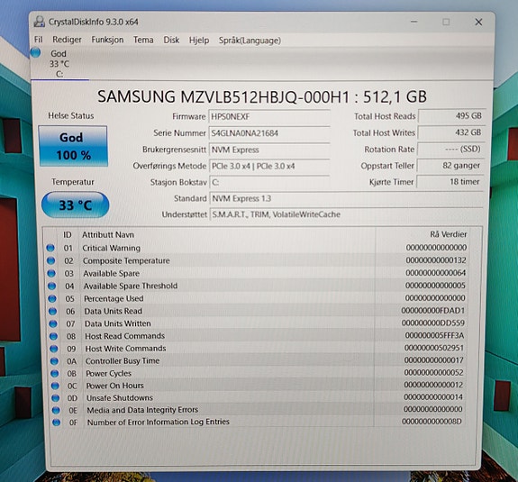
Task: Click the status dot for Power On Hours
Action: point(55,386)
